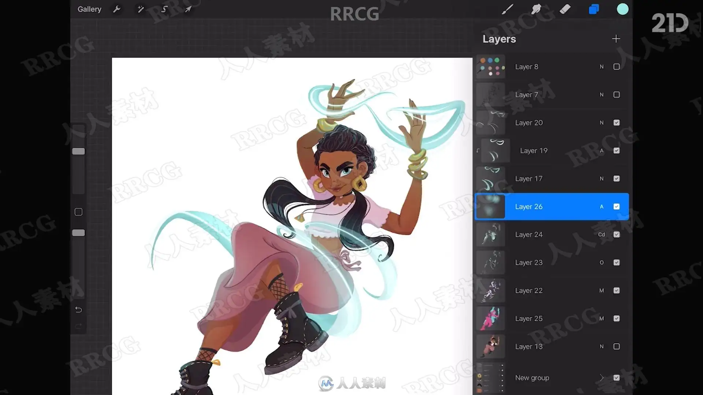The width and height of the screenshot is (703, 395).
Task: Hide Layer 17 with its checkbox
Action: coord(617,178)
